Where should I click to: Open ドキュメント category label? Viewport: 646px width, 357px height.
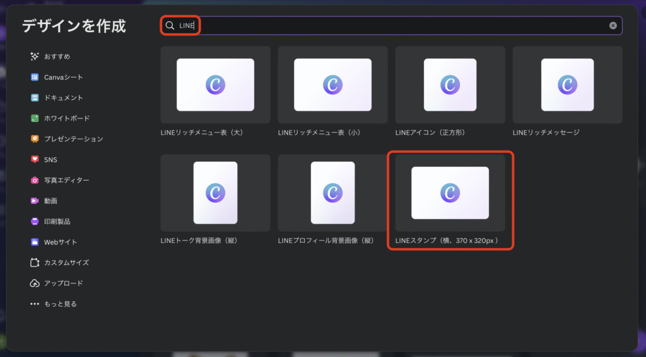[x=64, y=98]
